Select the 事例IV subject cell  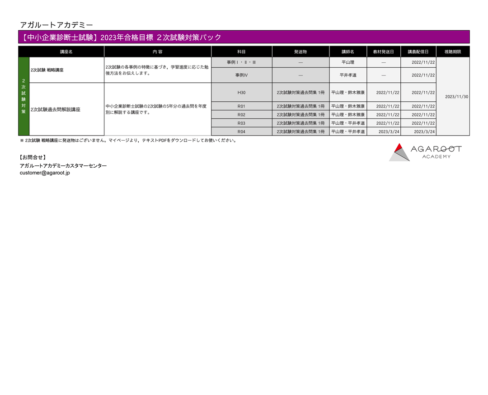241,75
